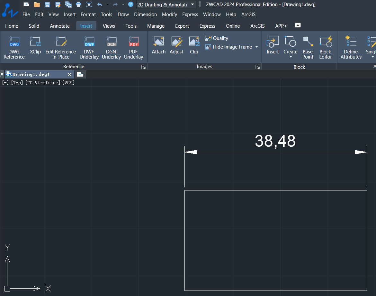Click the Undo arrow icon
Image resolution: width=376 pixels, height=296 pixels.
point(100,4)
